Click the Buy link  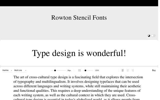click(154, 70)
